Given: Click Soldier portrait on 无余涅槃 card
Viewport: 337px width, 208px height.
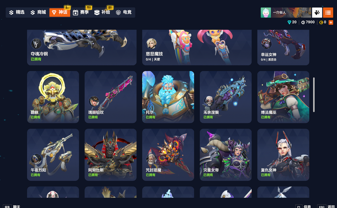Looking at the screenshot, I should pos(209,101).
